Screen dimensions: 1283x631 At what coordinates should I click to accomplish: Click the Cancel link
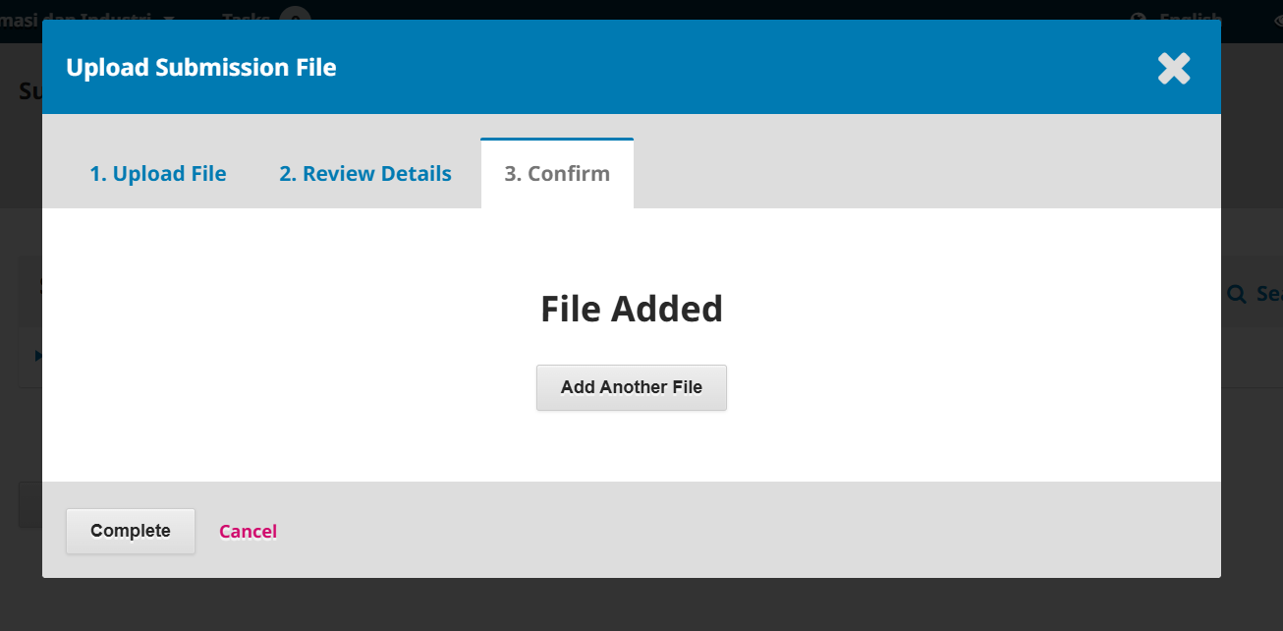[248, 532]
